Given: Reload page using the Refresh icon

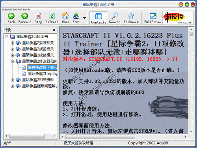Looking at the screenshot, I should coord(52,16).
